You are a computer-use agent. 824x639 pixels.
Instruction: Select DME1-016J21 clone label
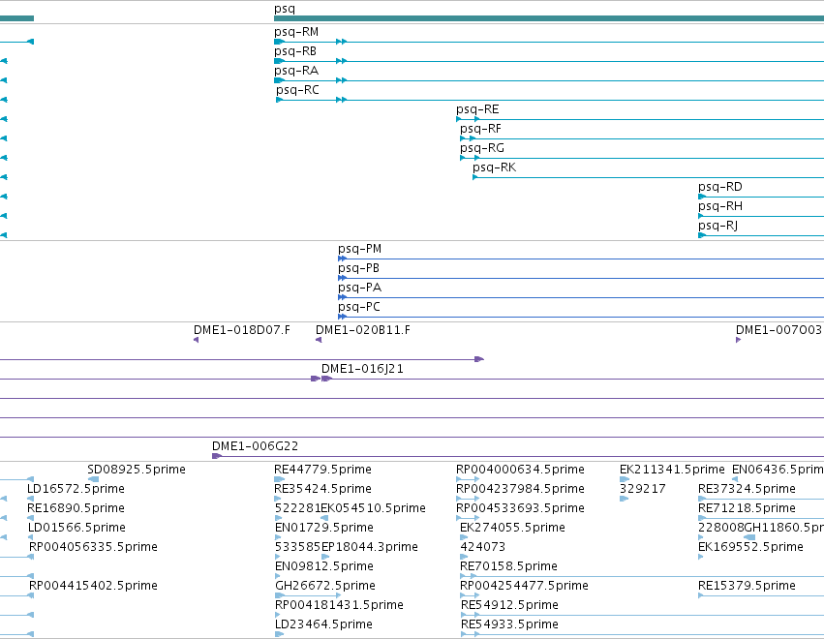pyautogui.click(x=362, y=369)
